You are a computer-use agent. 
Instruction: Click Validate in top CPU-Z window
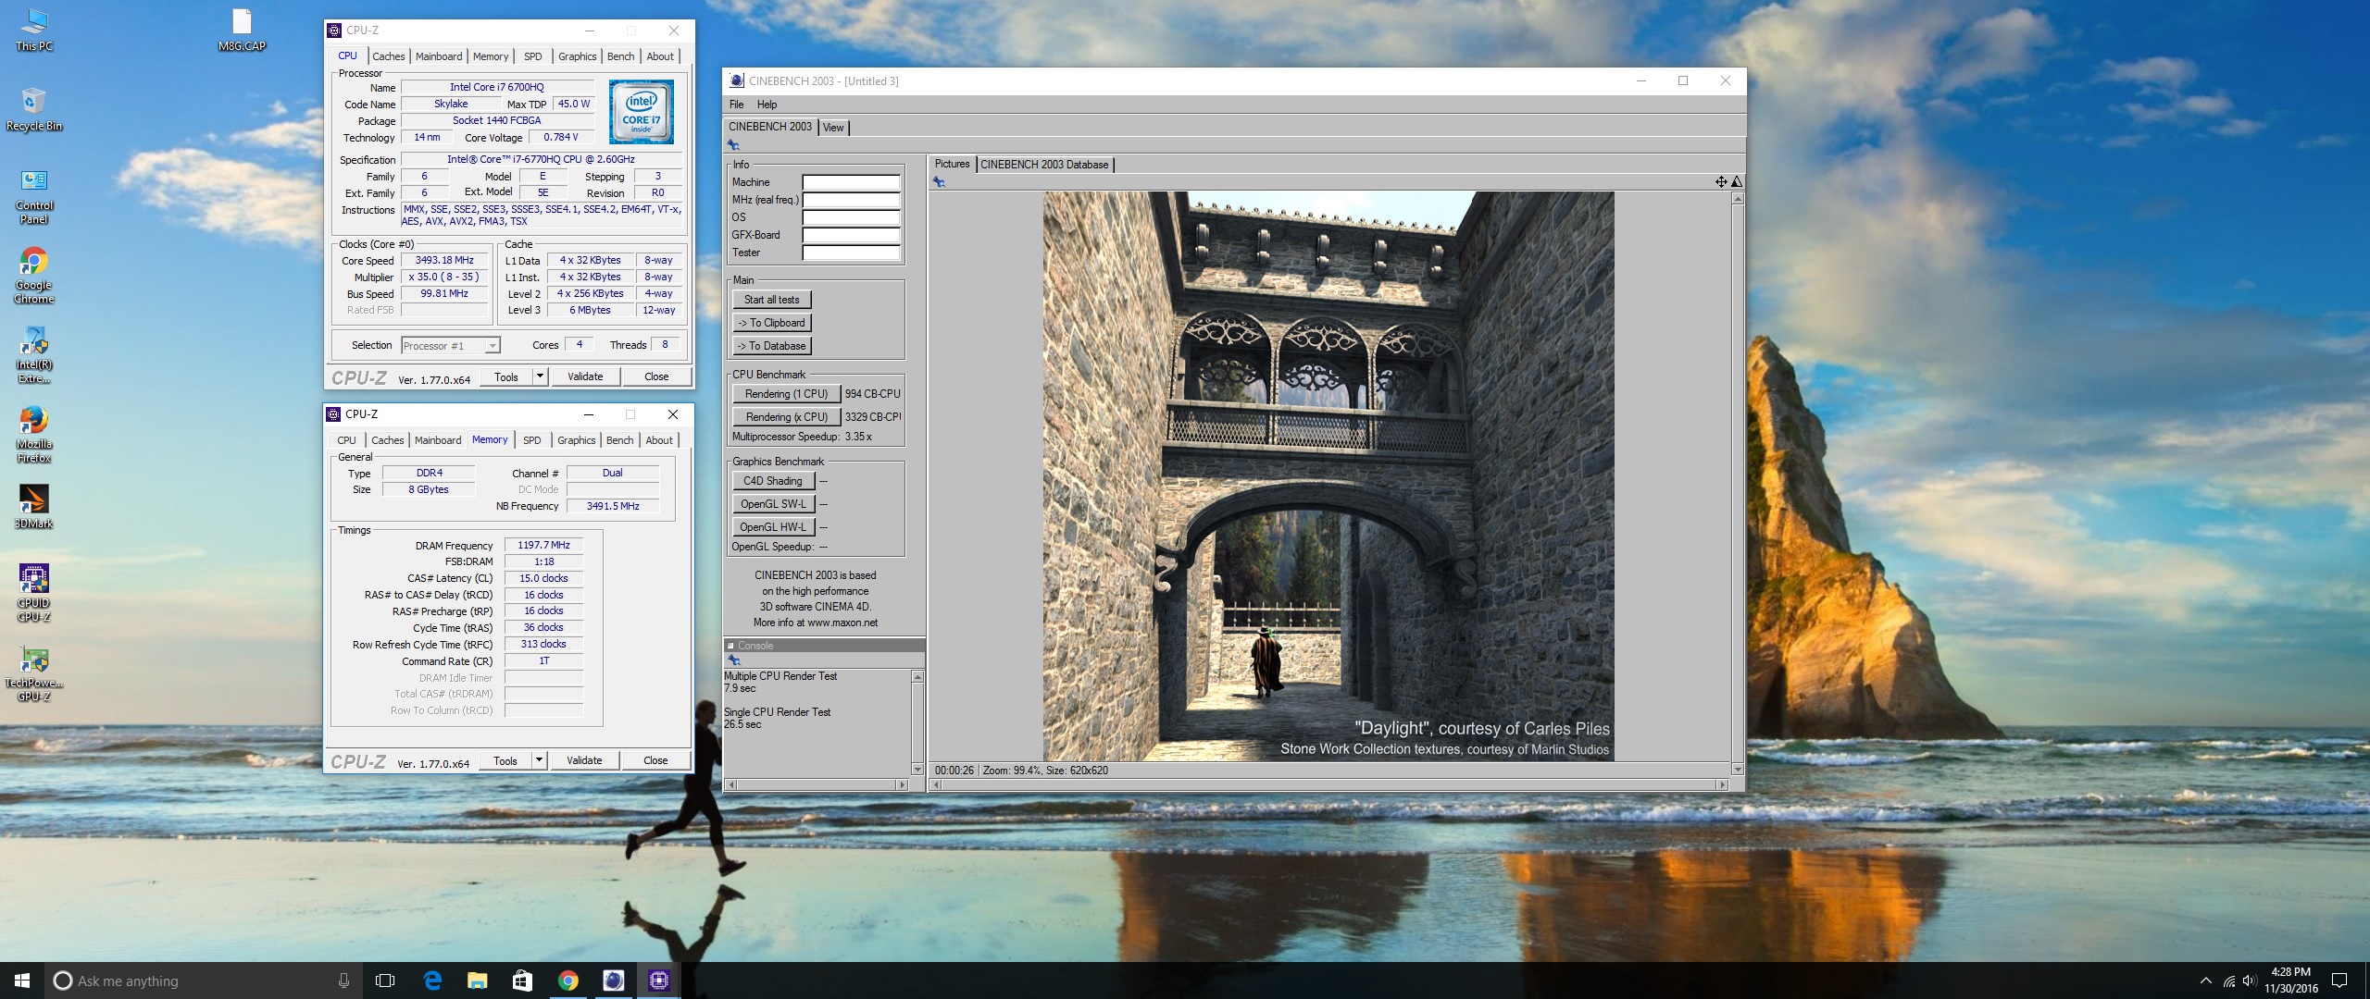pos(585,376)
